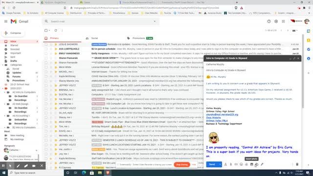Image resolution: width=313 pixels, height=176 pixels.
Task: Open the inbox More options dots
Action: [x=62, y=30]
